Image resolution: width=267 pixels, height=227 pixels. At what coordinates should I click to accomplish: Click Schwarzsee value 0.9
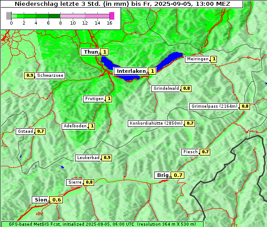29,76
